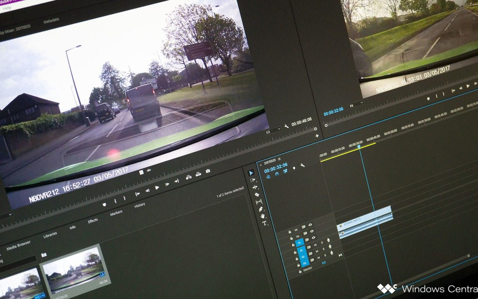Toggle Linked Selection in timeline
Viewport: 478px width, 299px height.
(285, 171)
